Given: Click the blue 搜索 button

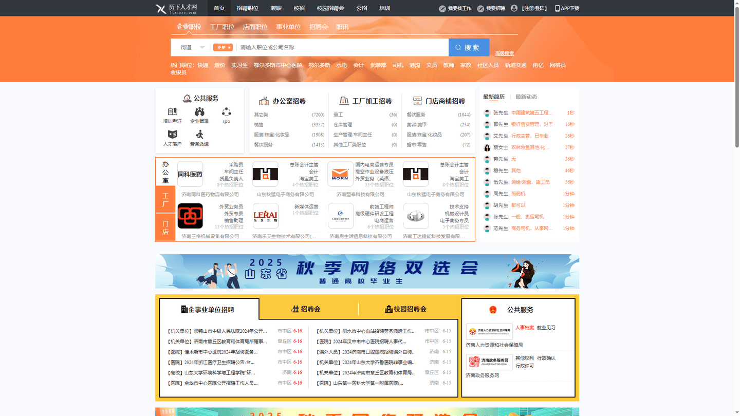Looking at the screenshot, I should point(469,47).
